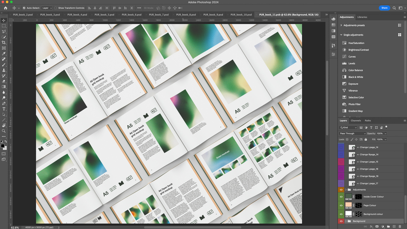Hide the Inside Cover Colour layer
The height and width of the screenshot is (229, 407).
pos(341,197)
